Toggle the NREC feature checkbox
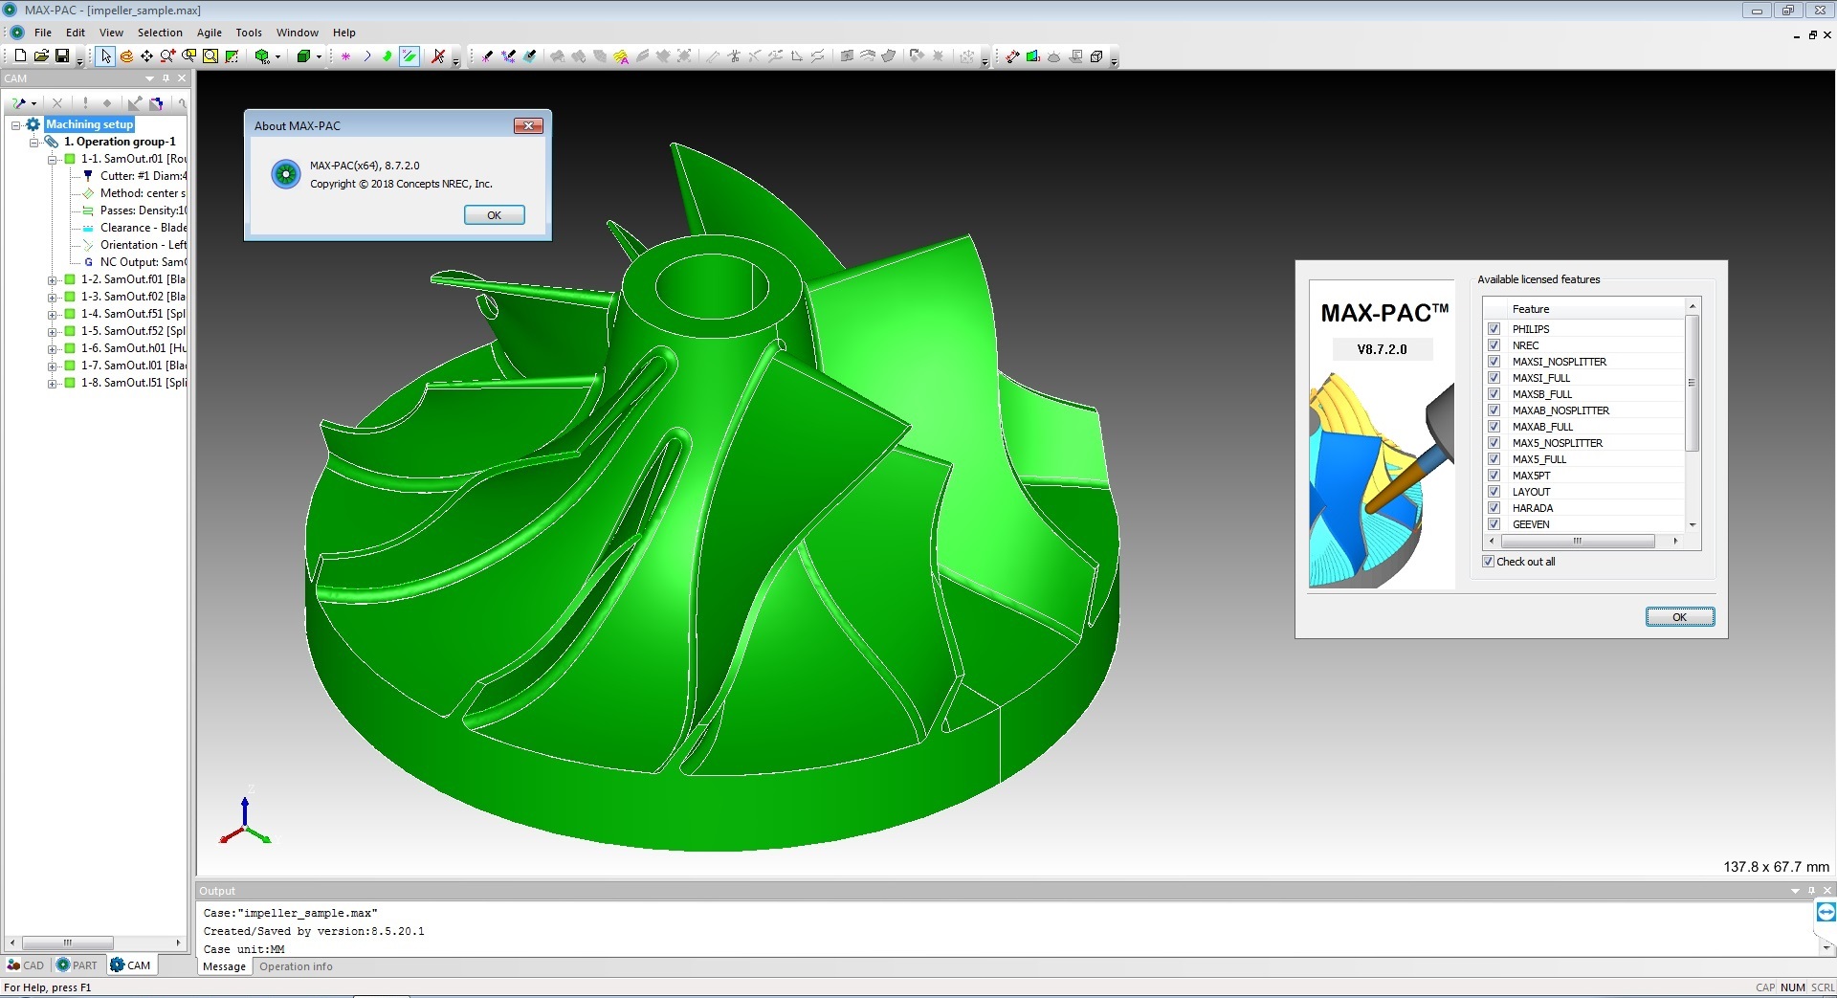 pos(1494,345)
